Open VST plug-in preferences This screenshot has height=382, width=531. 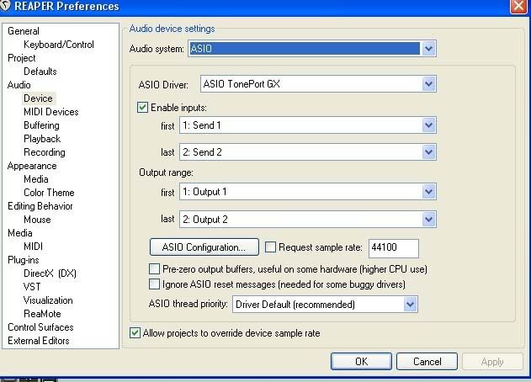(32, 287)
